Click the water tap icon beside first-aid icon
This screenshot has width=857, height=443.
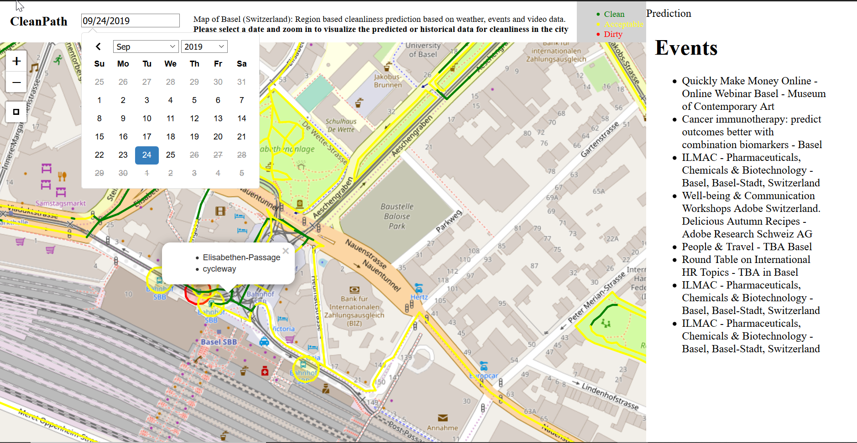pos(244,371)
